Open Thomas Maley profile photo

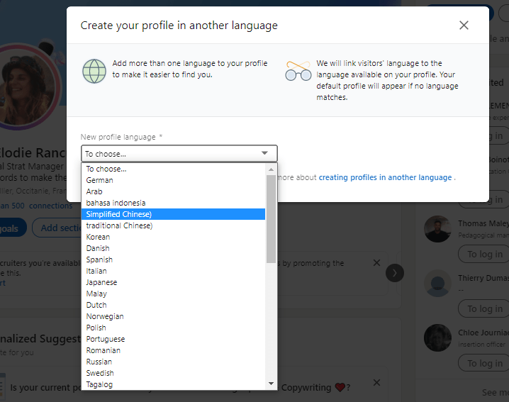[x=437, y=229]
